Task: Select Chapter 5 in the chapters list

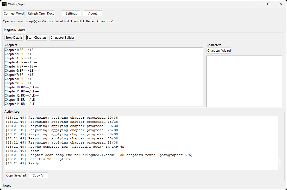Action: [21, 66]
